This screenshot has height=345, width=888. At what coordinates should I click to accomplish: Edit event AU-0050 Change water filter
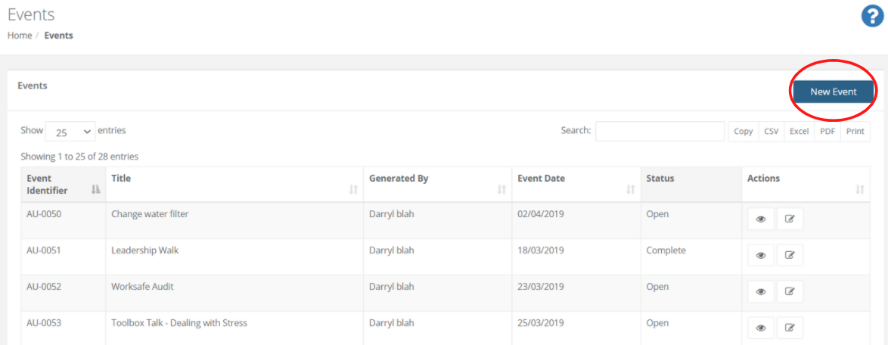pyautogui.click(x=790, y=219)
